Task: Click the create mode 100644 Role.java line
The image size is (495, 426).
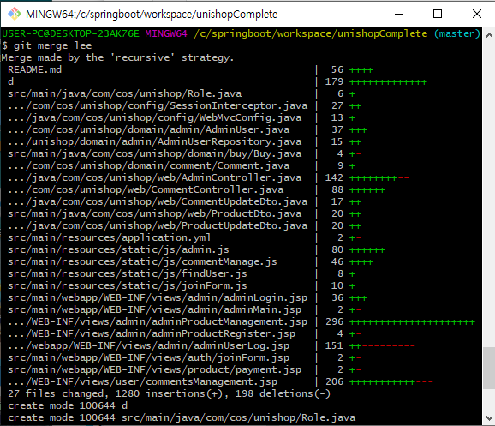Action: 182,417
